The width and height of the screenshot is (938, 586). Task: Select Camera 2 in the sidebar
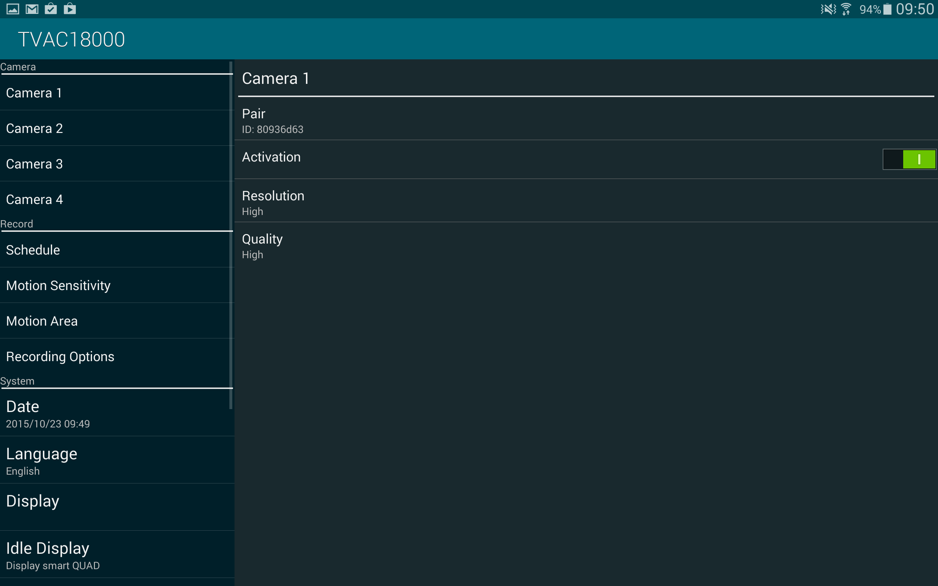117,128
